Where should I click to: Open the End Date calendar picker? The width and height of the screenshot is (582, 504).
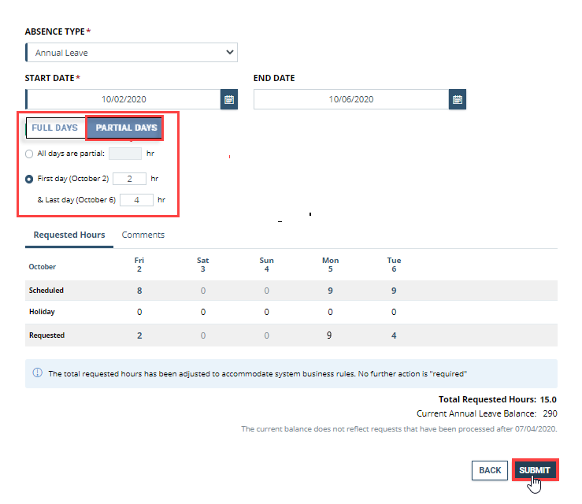point(458,99)
